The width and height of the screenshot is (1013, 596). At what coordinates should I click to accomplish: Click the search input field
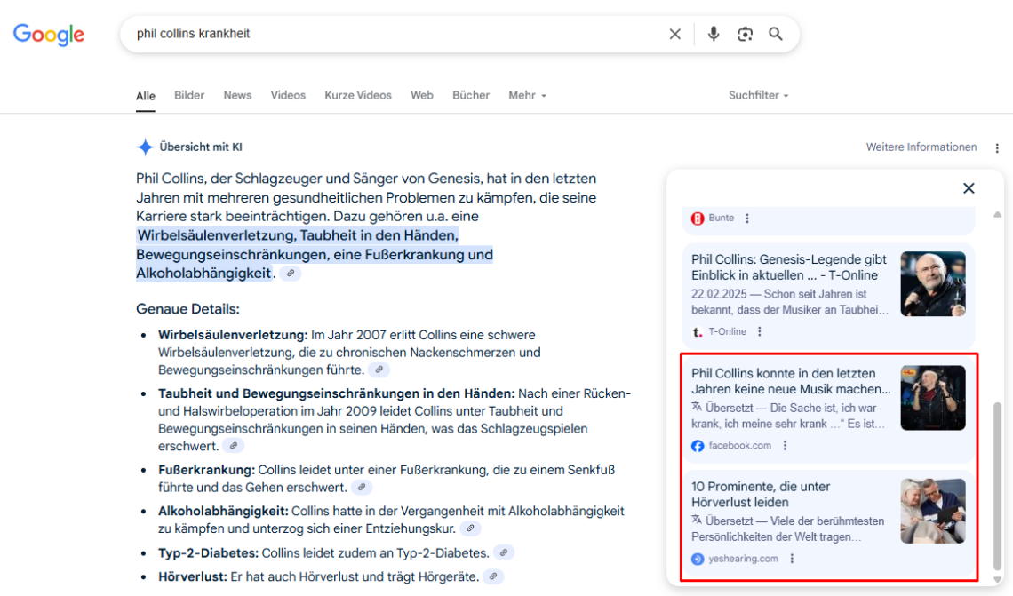(394, 34)
